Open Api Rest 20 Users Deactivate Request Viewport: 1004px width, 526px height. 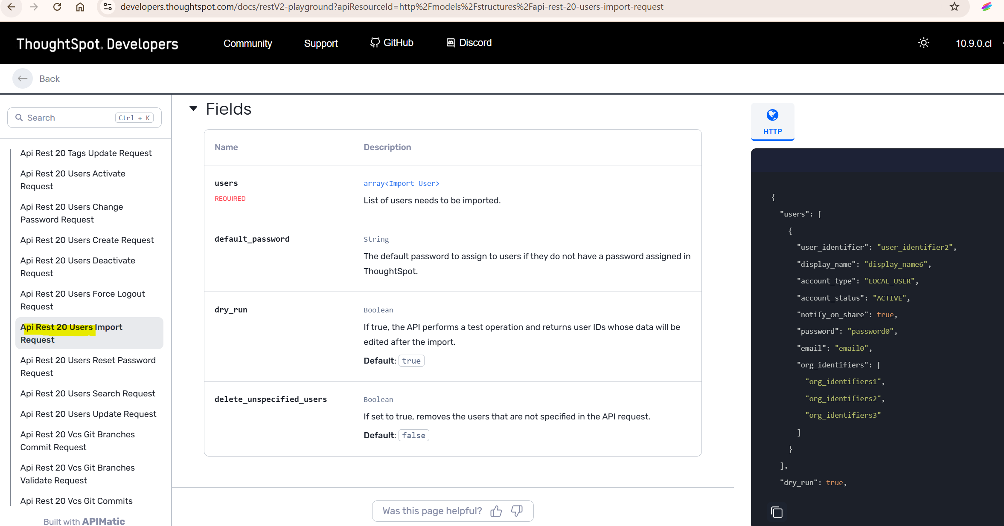pos(78,267)
